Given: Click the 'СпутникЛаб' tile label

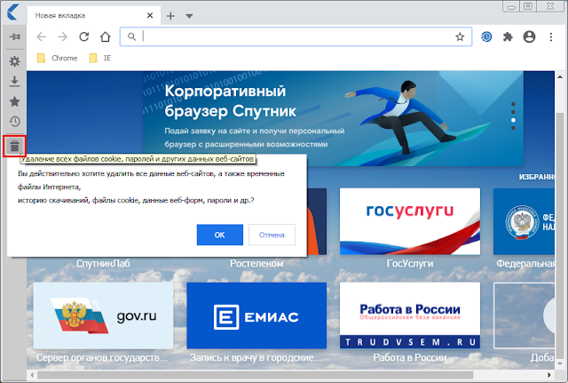Looking at the screenshot, I should coord(103,263).
